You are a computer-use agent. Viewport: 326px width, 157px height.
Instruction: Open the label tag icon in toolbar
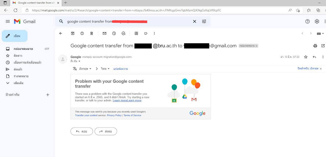(146, 33)
